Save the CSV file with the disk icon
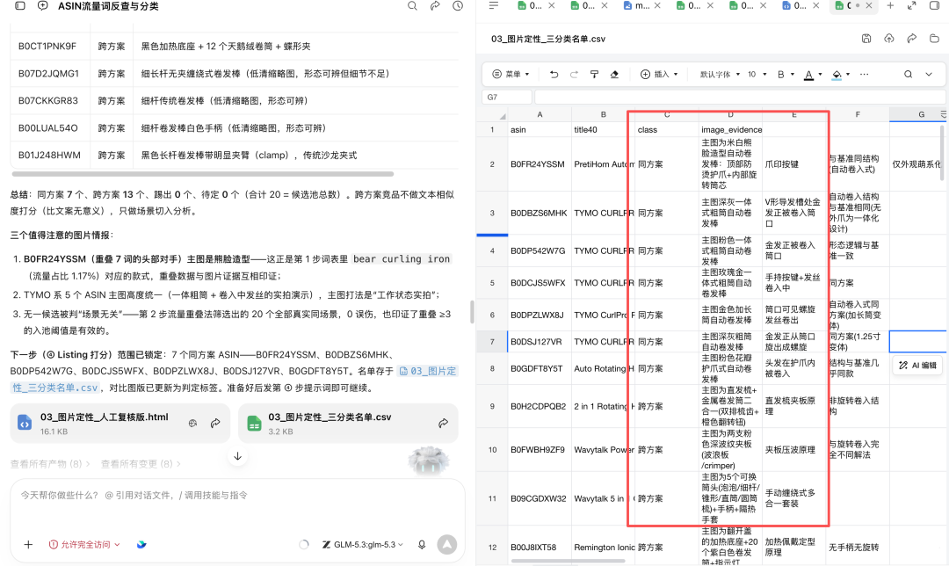This screenshot has height=566, width=949. pyautogui.click(x=866, y=38)
